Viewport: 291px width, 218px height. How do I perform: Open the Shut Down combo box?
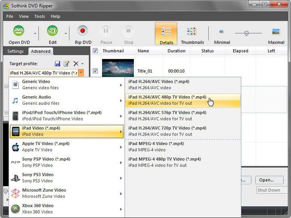pos(272,190)
